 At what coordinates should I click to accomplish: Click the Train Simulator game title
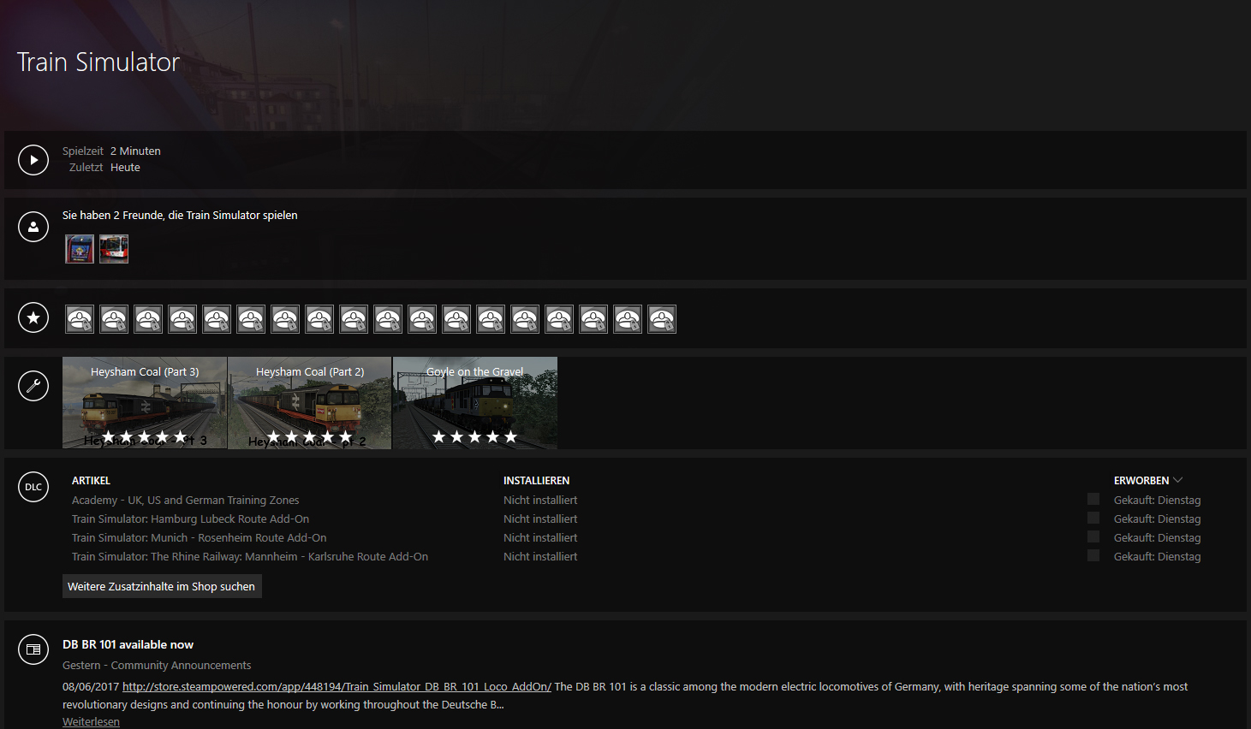tap(98, 62)
